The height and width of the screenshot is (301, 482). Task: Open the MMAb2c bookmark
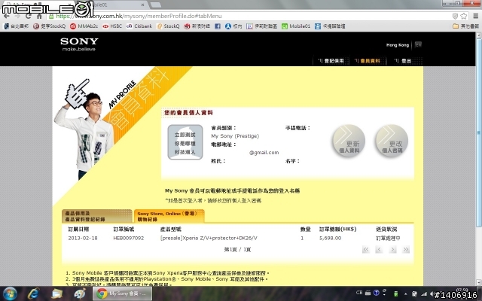coord(84,26)
